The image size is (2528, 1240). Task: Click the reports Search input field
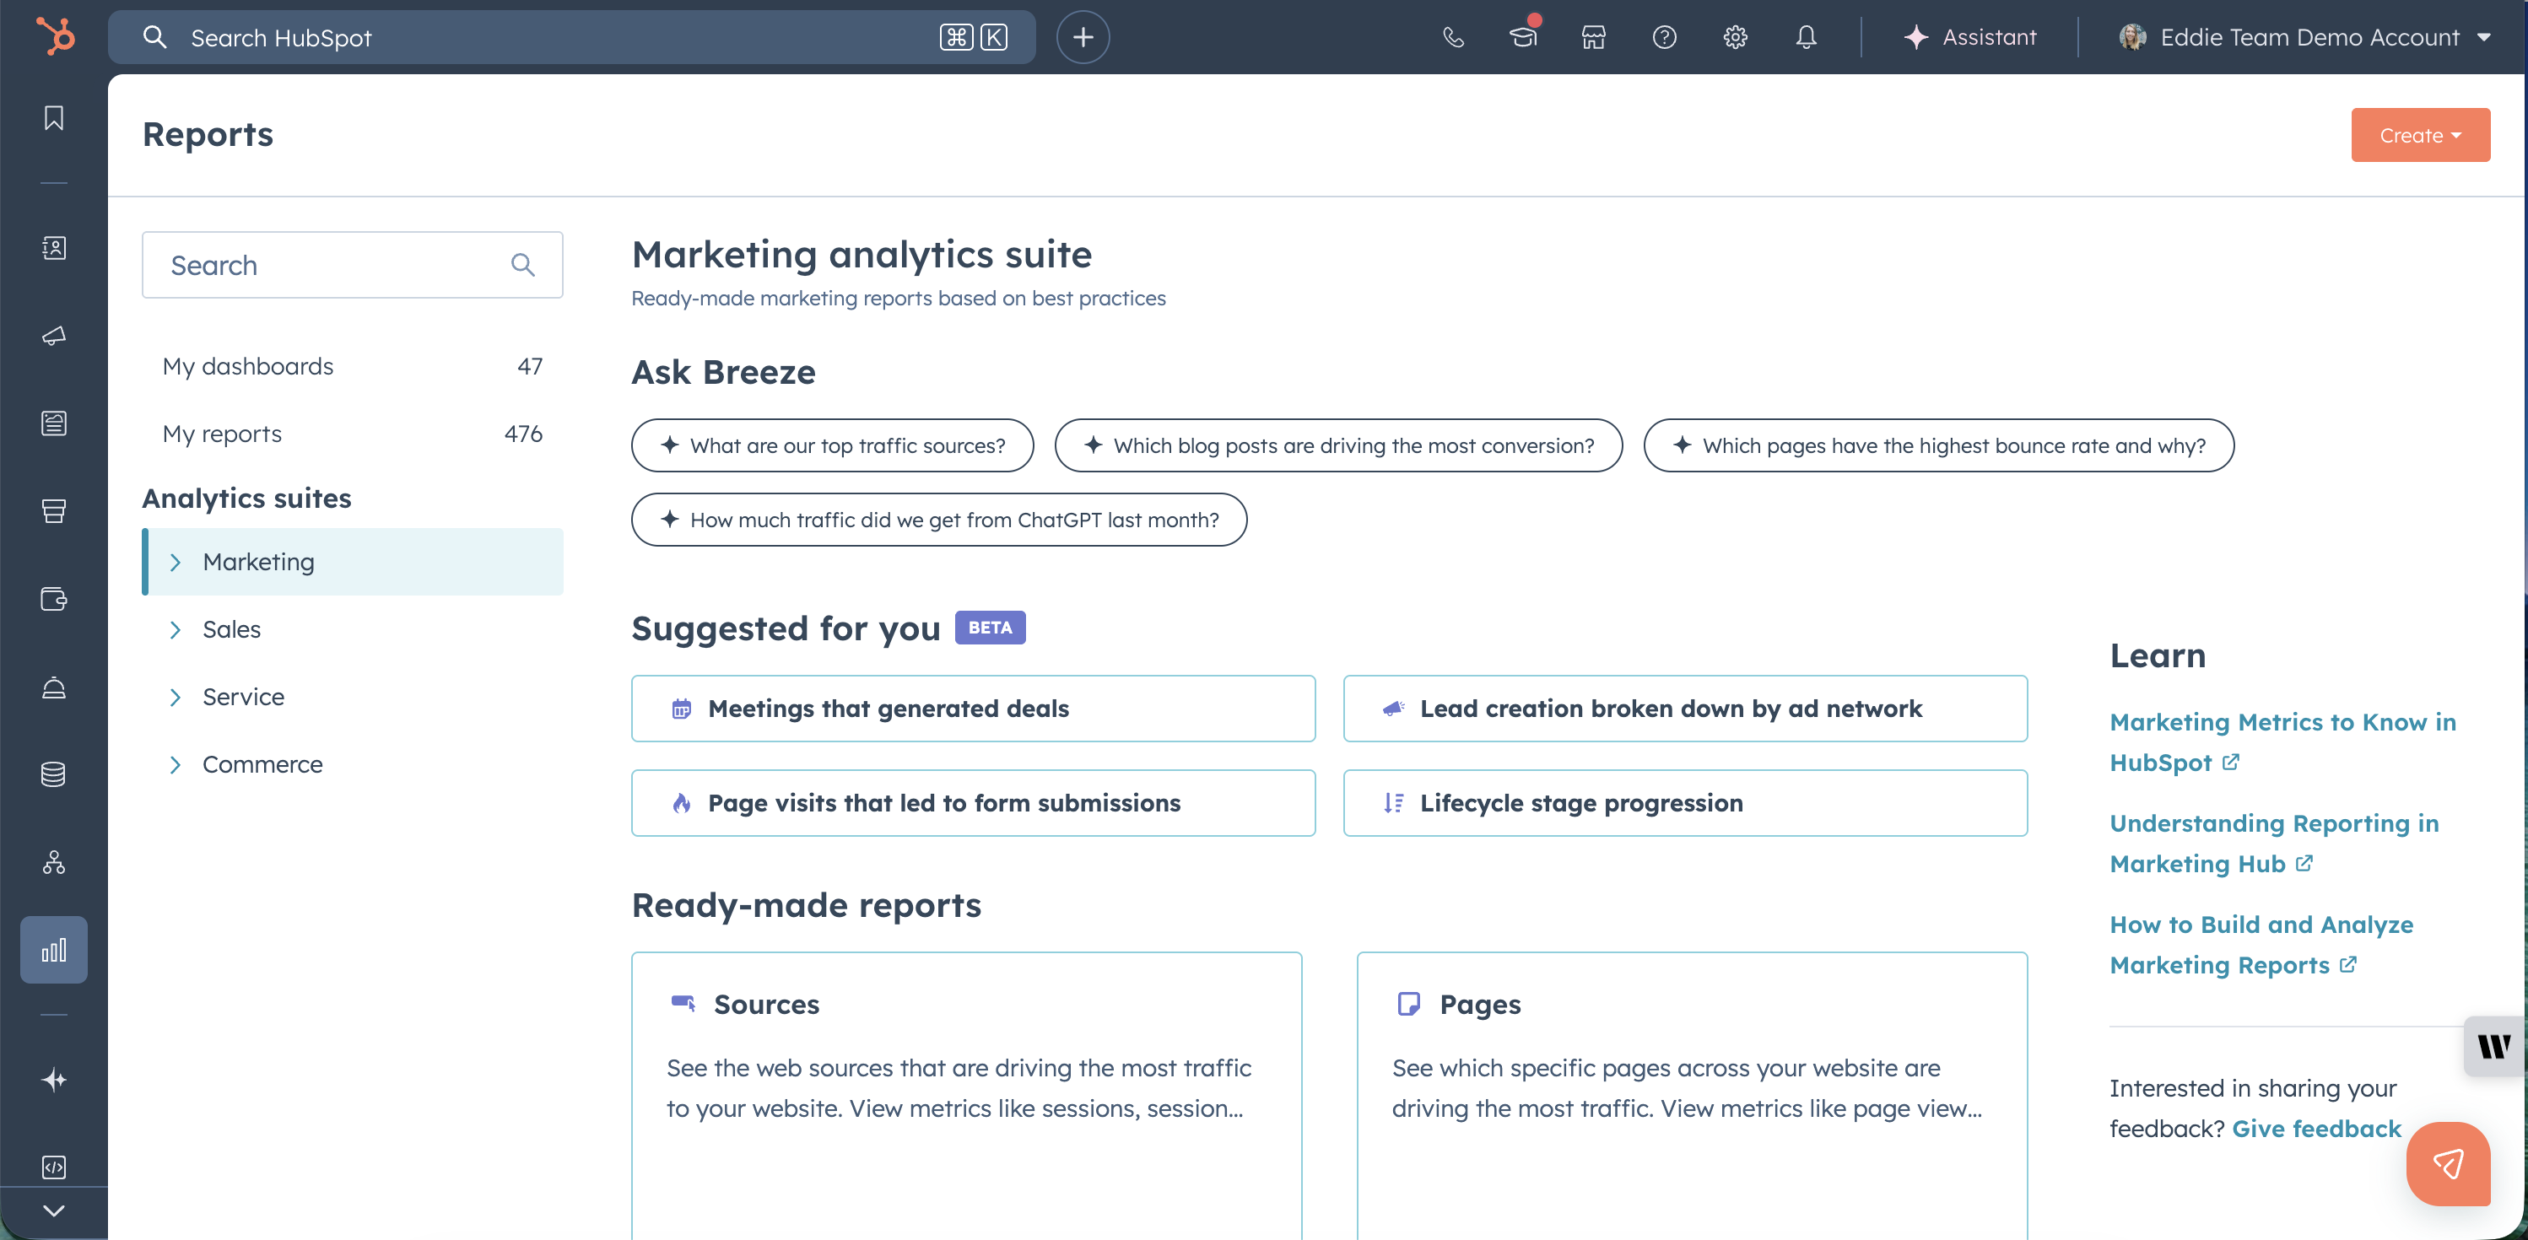333,265
